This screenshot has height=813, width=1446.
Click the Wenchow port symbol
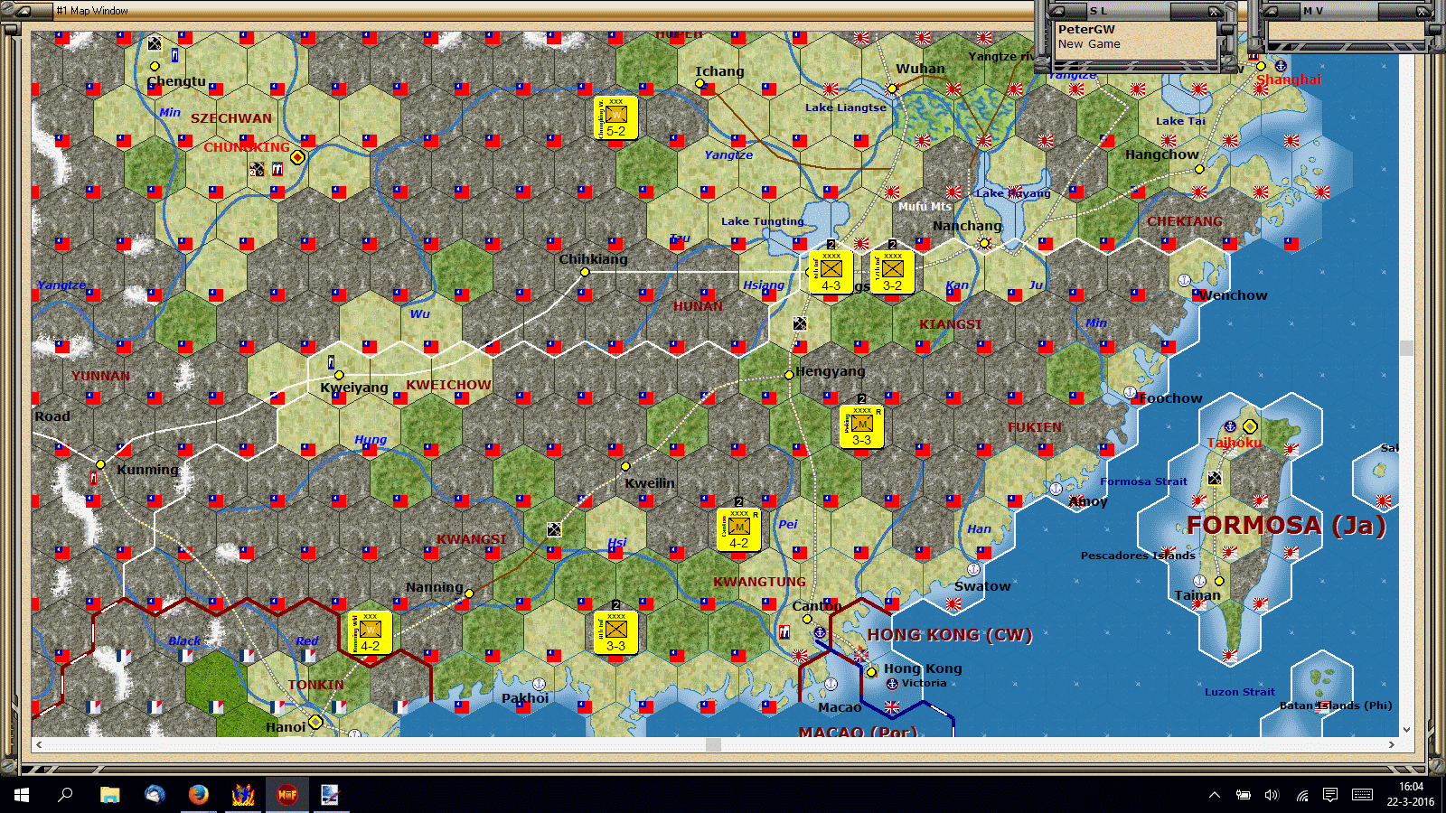click(x=1184, y=280)
